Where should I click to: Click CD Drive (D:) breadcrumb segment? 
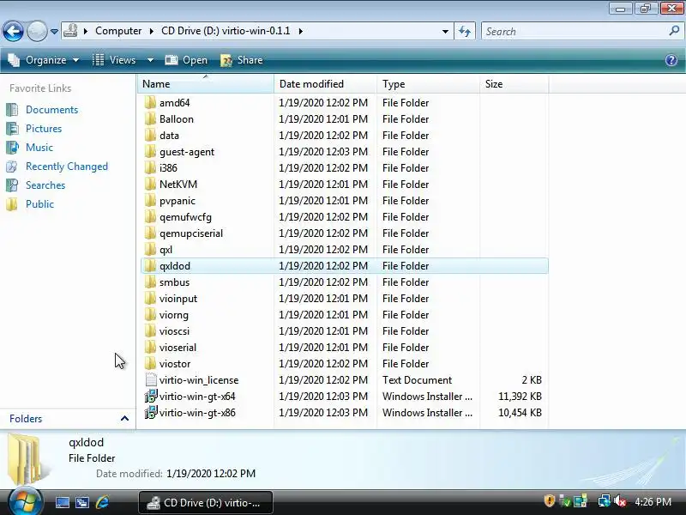(226, 31)
